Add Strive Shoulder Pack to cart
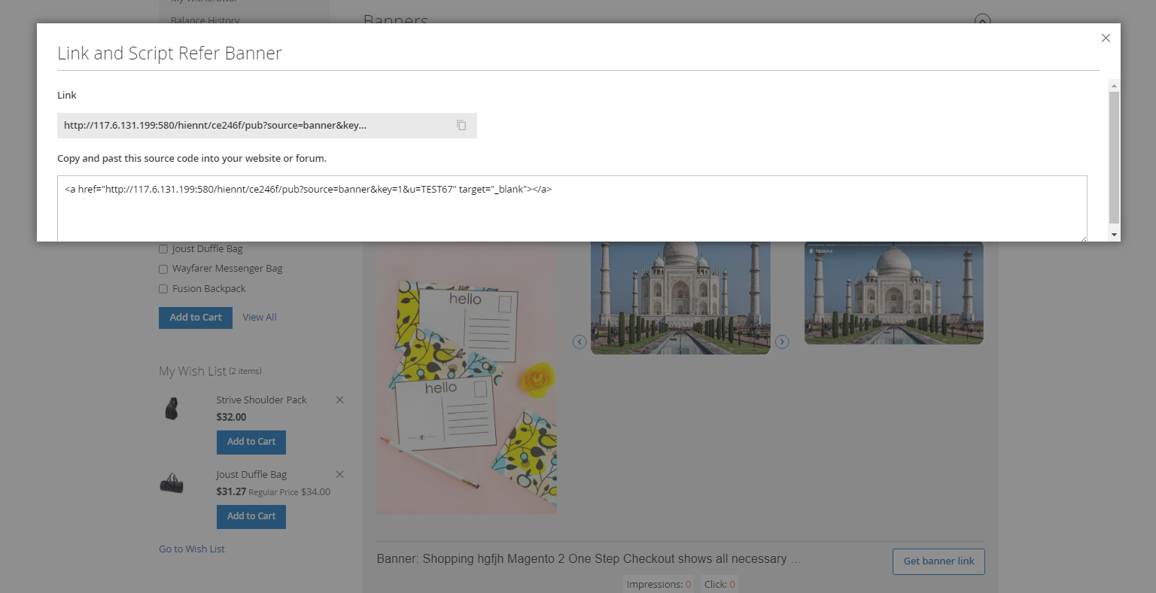1156x593 pixels. click(x=251, y=442)
